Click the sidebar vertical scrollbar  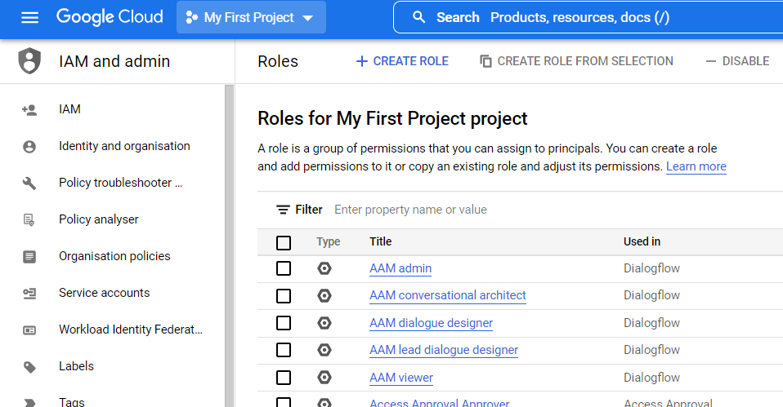(229, 246)
